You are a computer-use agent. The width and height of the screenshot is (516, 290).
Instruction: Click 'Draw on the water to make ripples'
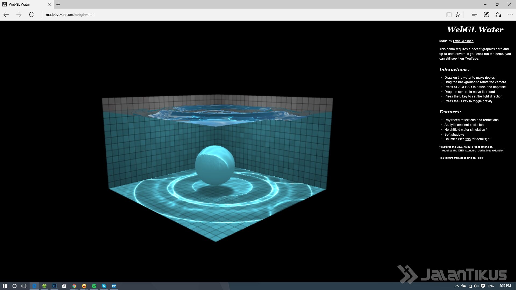pyautogui.click(x=470, y=78)
